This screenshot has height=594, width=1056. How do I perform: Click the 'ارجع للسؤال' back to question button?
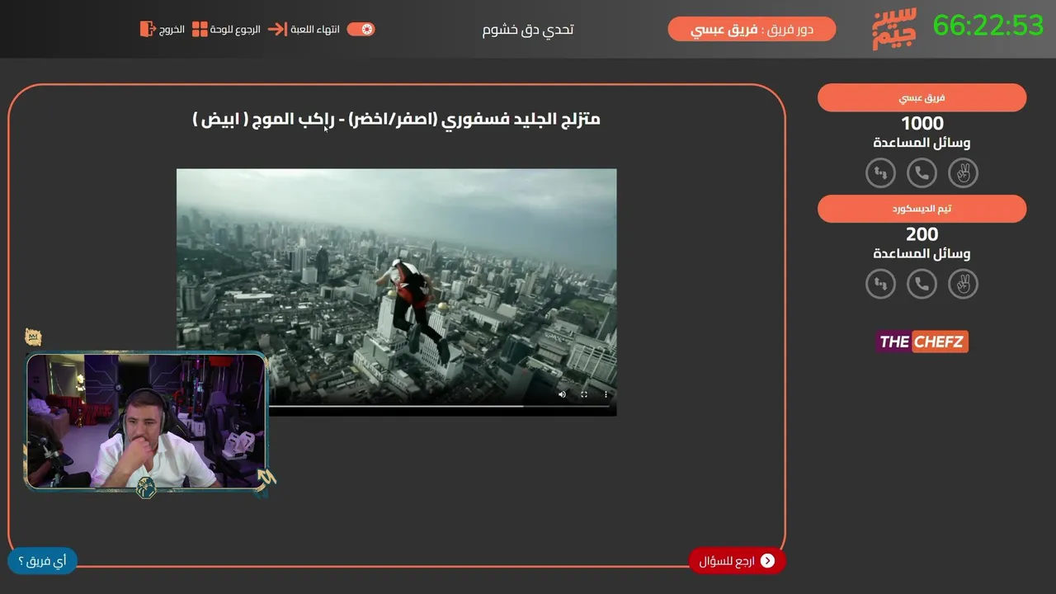(737, 561)
